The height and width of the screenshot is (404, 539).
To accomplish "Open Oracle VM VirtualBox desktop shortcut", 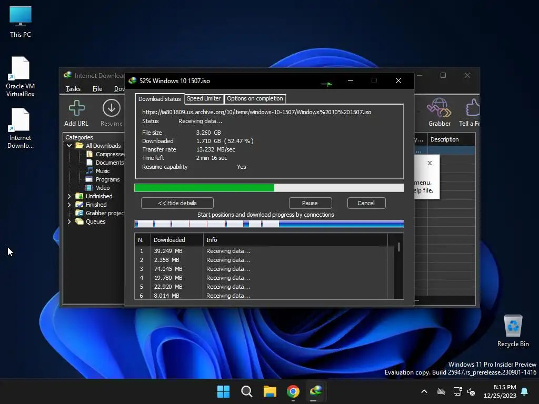I will click(21, 77).
